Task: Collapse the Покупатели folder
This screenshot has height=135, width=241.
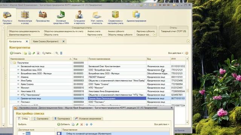Action: [x=11, y=63]
